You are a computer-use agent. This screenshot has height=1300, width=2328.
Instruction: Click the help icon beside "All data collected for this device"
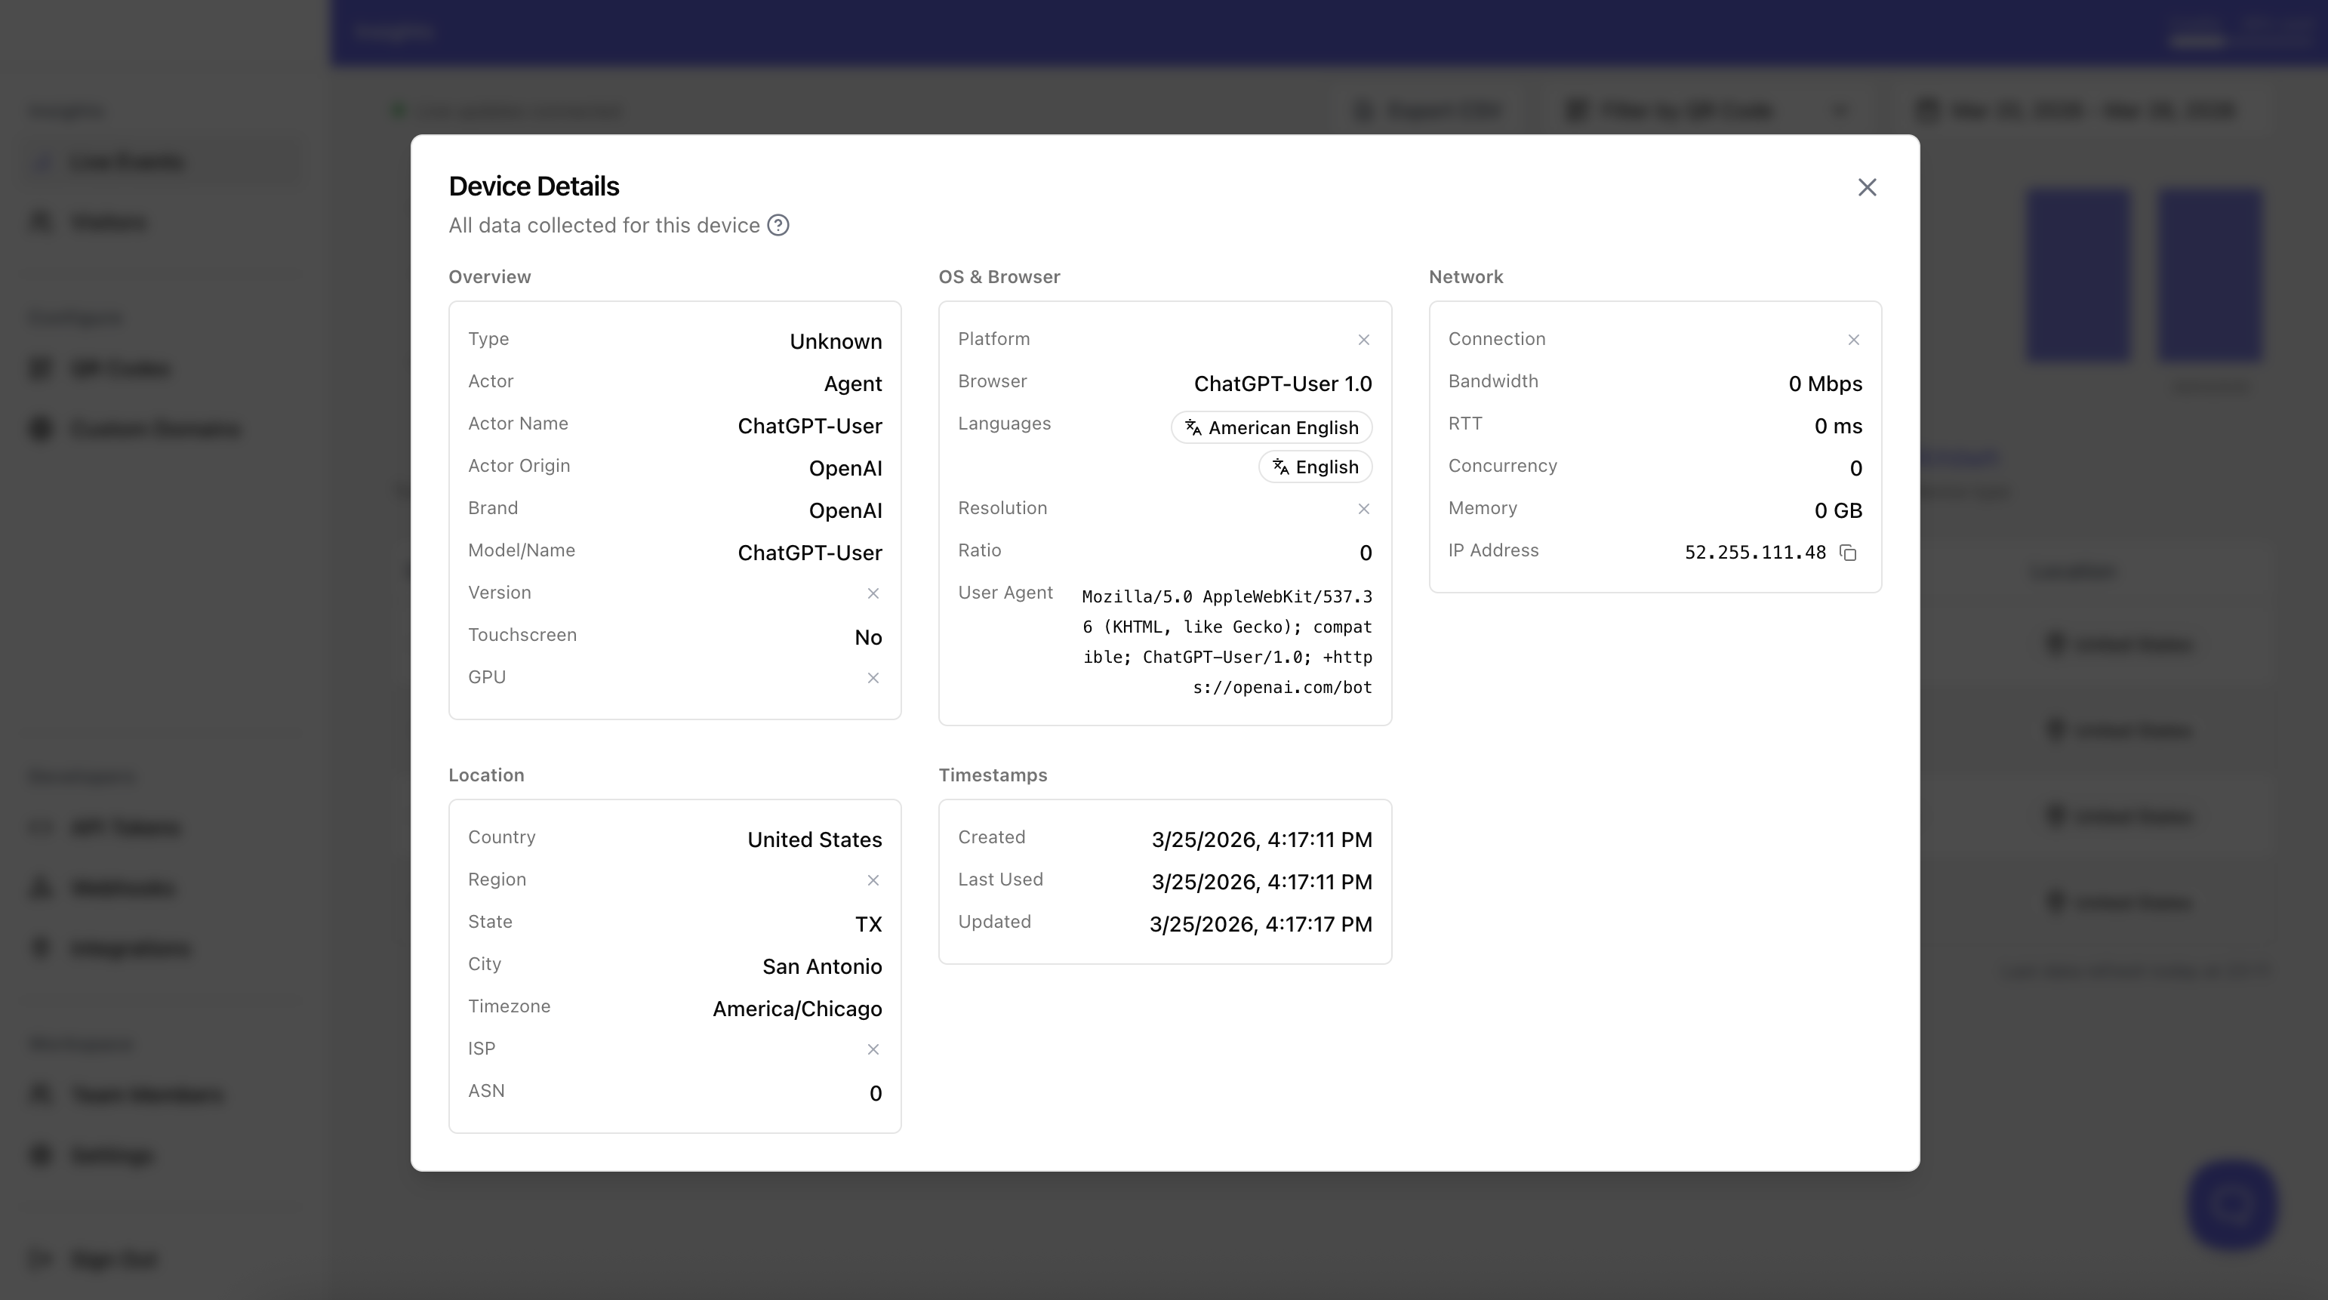(x=778, y=225)
